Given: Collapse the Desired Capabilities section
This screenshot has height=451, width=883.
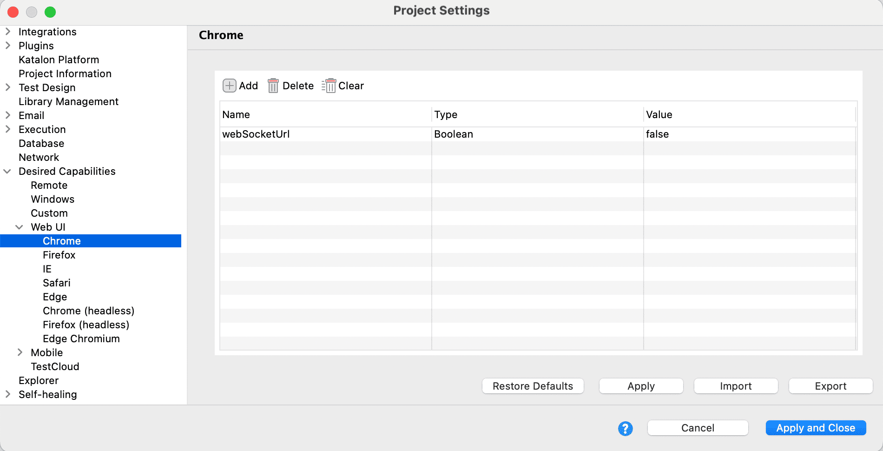Looking at the screenshot, I should pyautogui.click(x=8, y=172).
